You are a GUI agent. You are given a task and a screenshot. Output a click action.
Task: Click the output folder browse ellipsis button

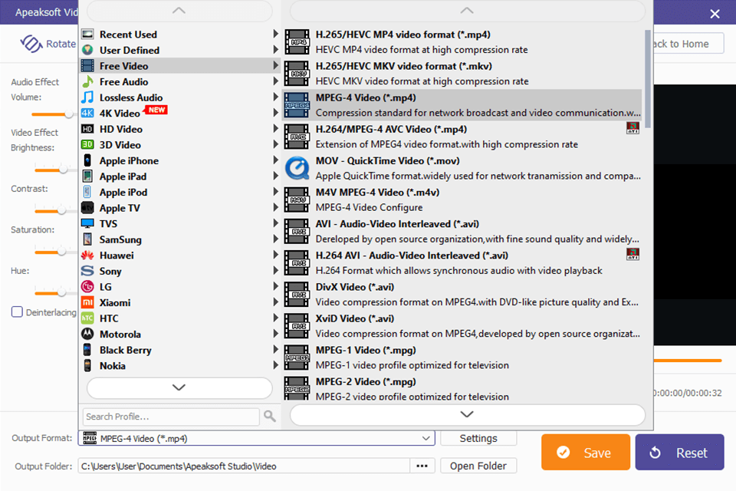pyautogui.click(x=422, y=466)
